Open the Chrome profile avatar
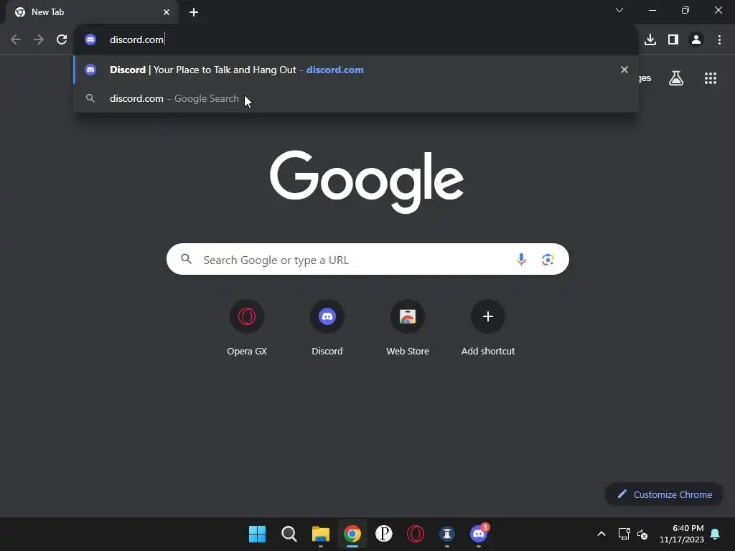 (x=696, y=39)
